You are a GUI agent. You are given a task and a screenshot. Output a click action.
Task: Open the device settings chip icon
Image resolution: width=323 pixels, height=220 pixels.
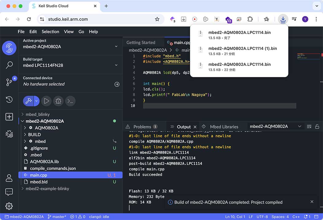click(9, 134)
